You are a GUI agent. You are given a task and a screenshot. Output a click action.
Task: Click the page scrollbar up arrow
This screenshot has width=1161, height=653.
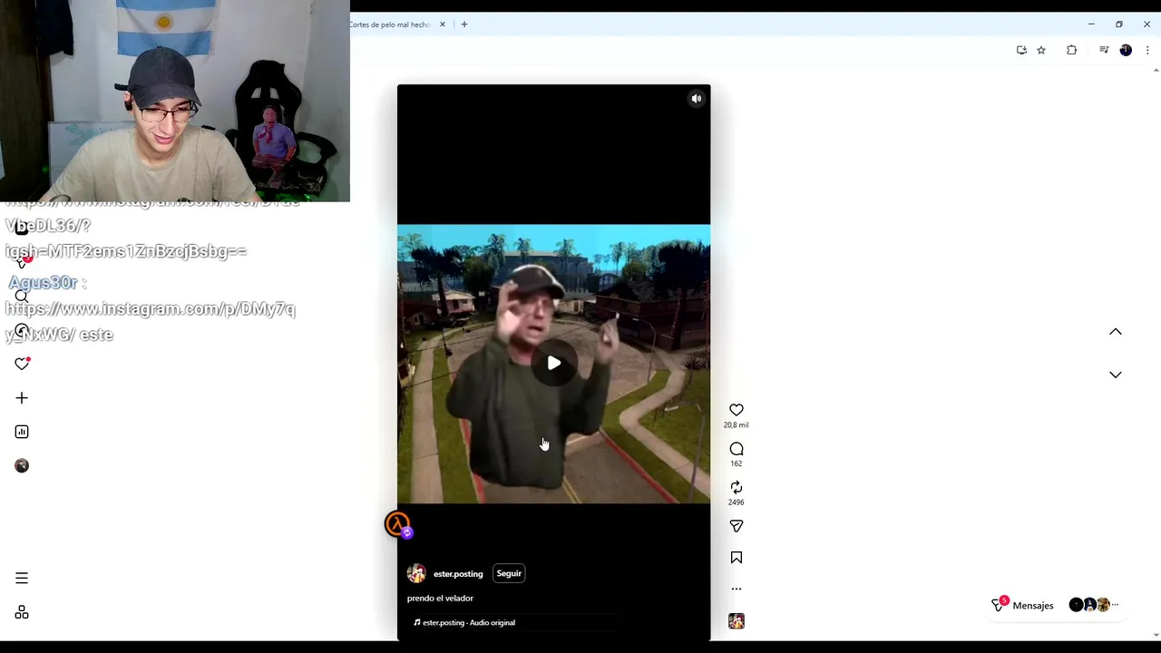[1156, 70]
